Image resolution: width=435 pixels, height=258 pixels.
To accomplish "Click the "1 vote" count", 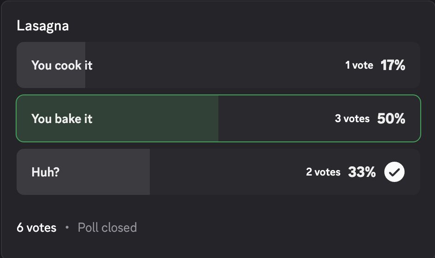I will pyautogui.click(x=359, y=65).
